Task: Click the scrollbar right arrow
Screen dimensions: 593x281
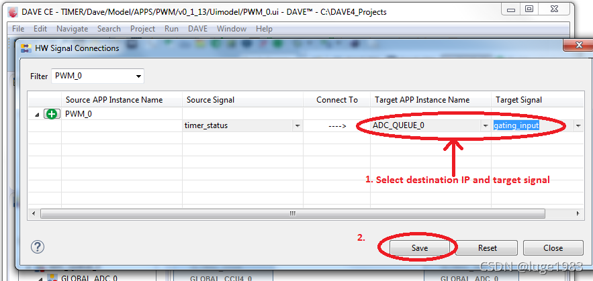Action: (x=578, y=213)
